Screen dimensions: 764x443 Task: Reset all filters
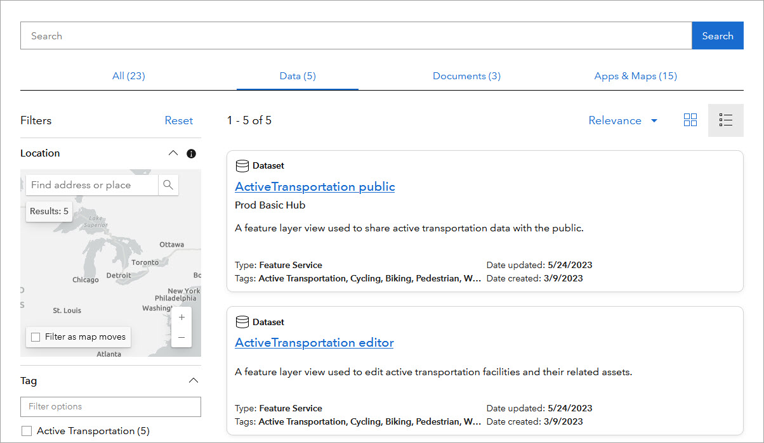(x=179, y=120)
